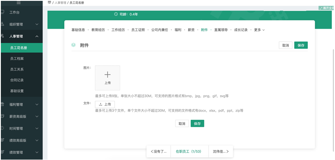Select the 附件 tab
The width and height of the screenshot is (335, 160).
204,30
